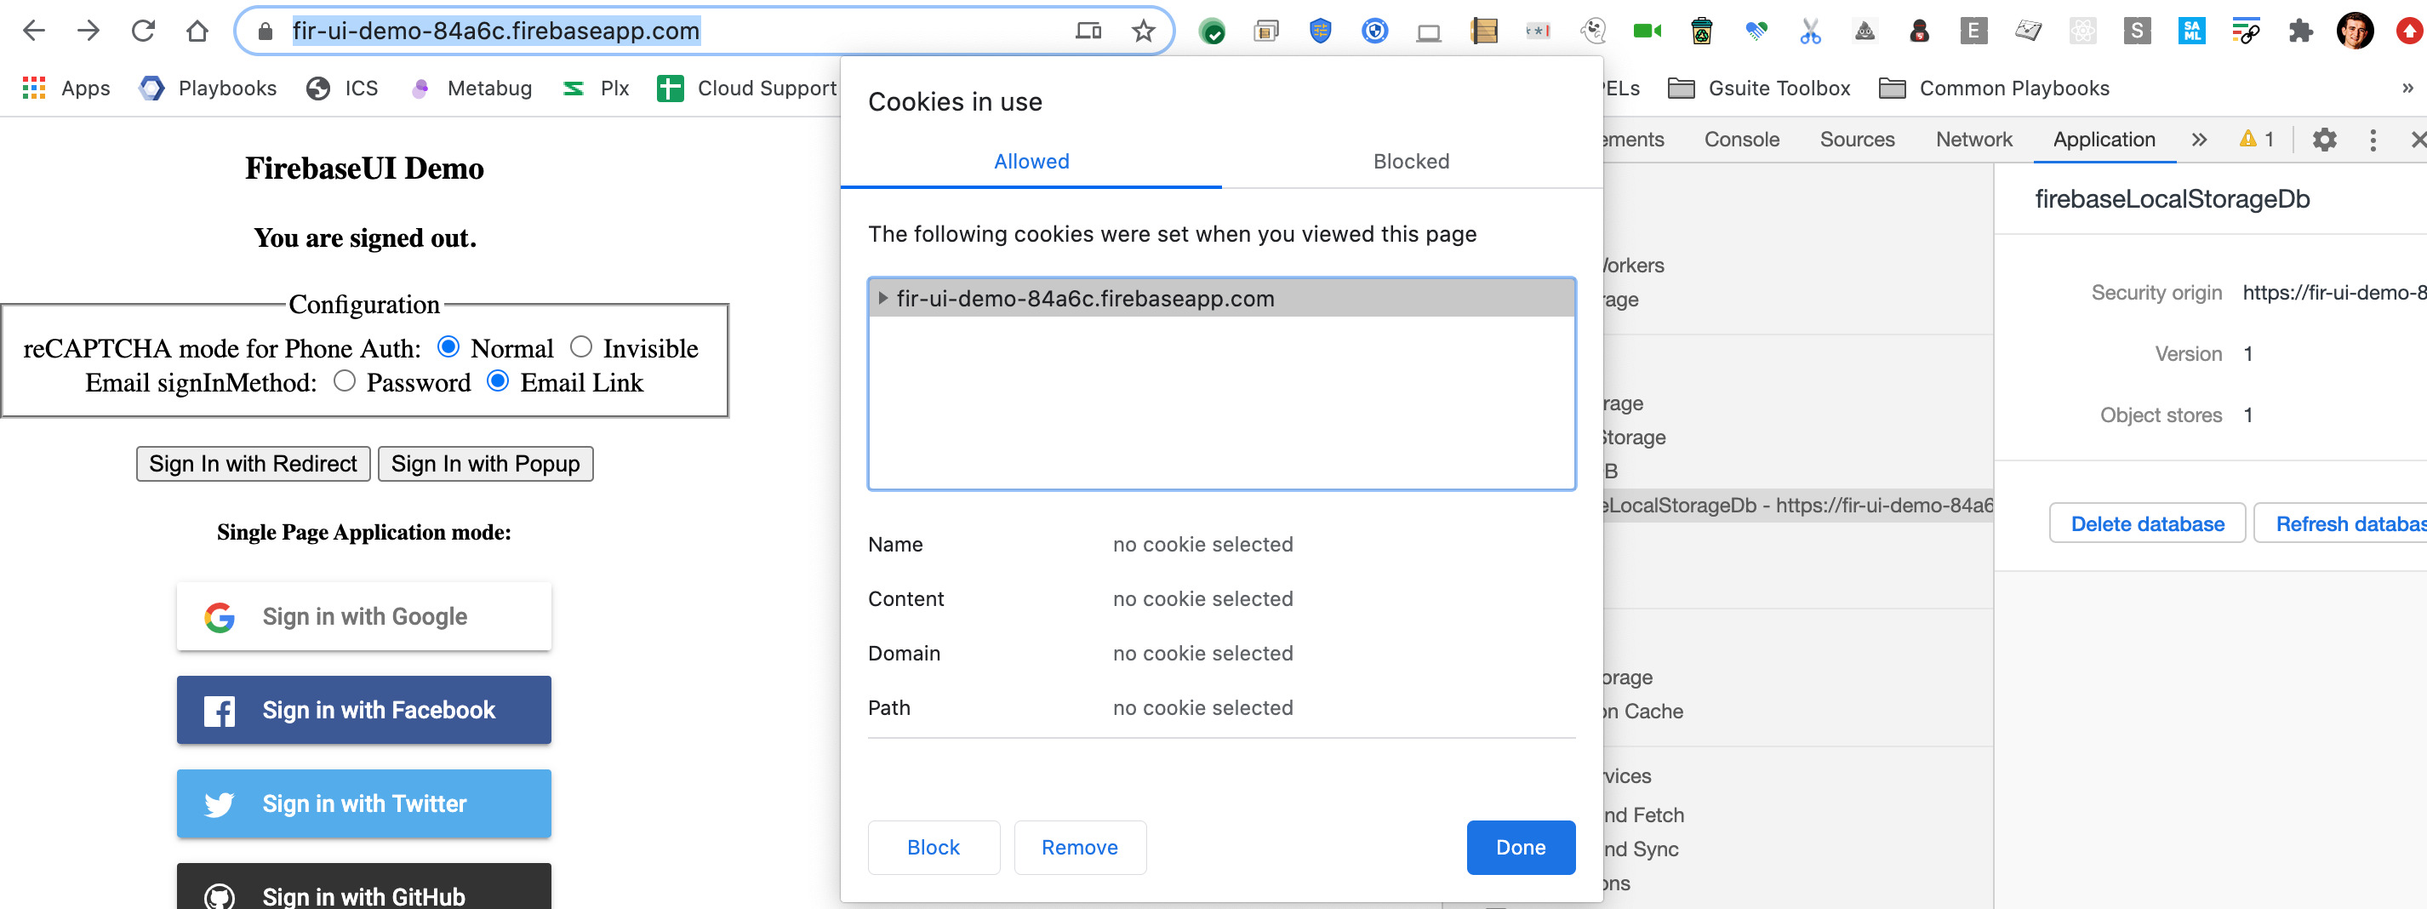
Task: Open the browser home page
Action: (x=197, y=31)
